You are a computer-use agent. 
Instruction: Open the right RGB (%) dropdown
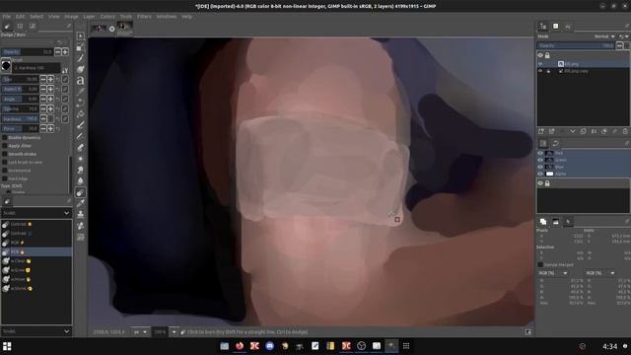(x=600, y=273)
